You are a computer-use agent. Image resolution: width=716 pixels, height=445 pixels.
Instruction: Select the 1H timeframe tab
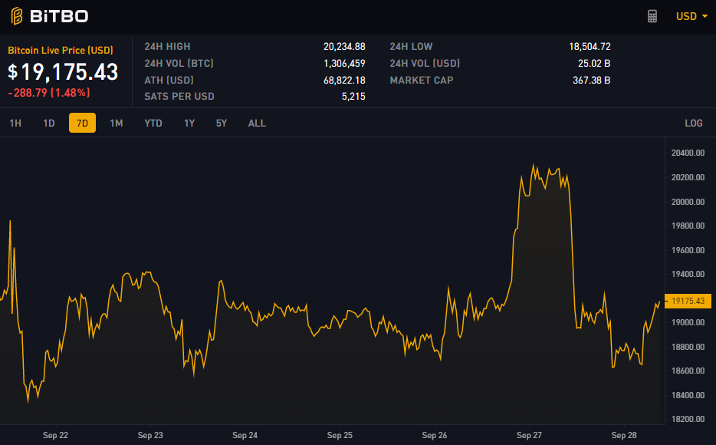[x=15, y=123]
